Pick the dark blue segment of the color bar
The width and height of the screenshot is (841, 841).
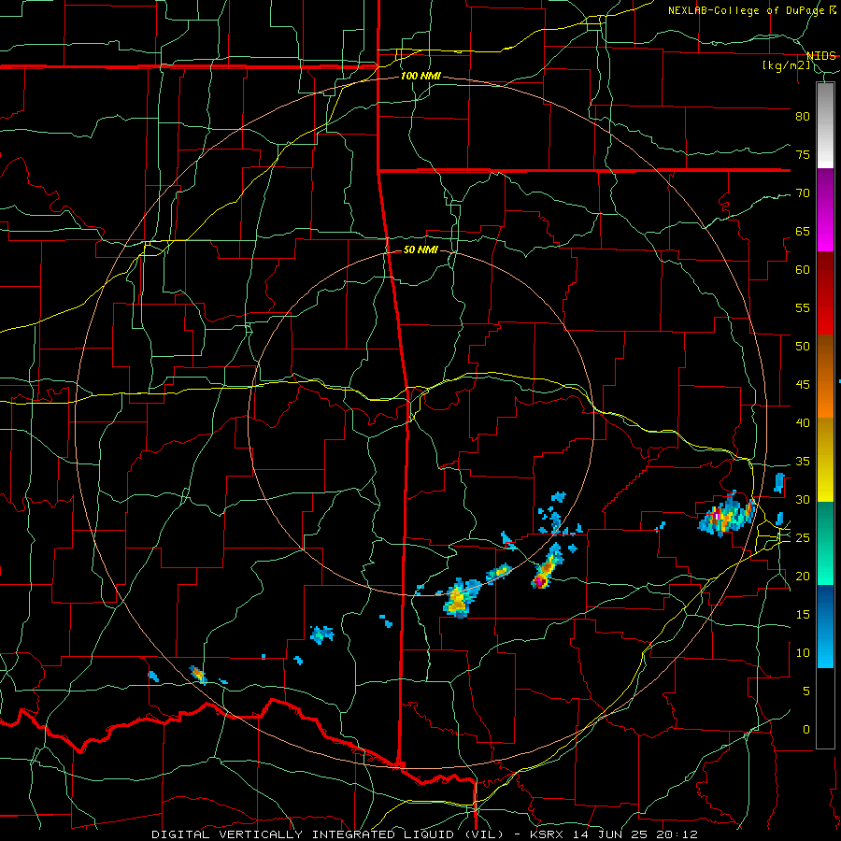tap(825, 606)
